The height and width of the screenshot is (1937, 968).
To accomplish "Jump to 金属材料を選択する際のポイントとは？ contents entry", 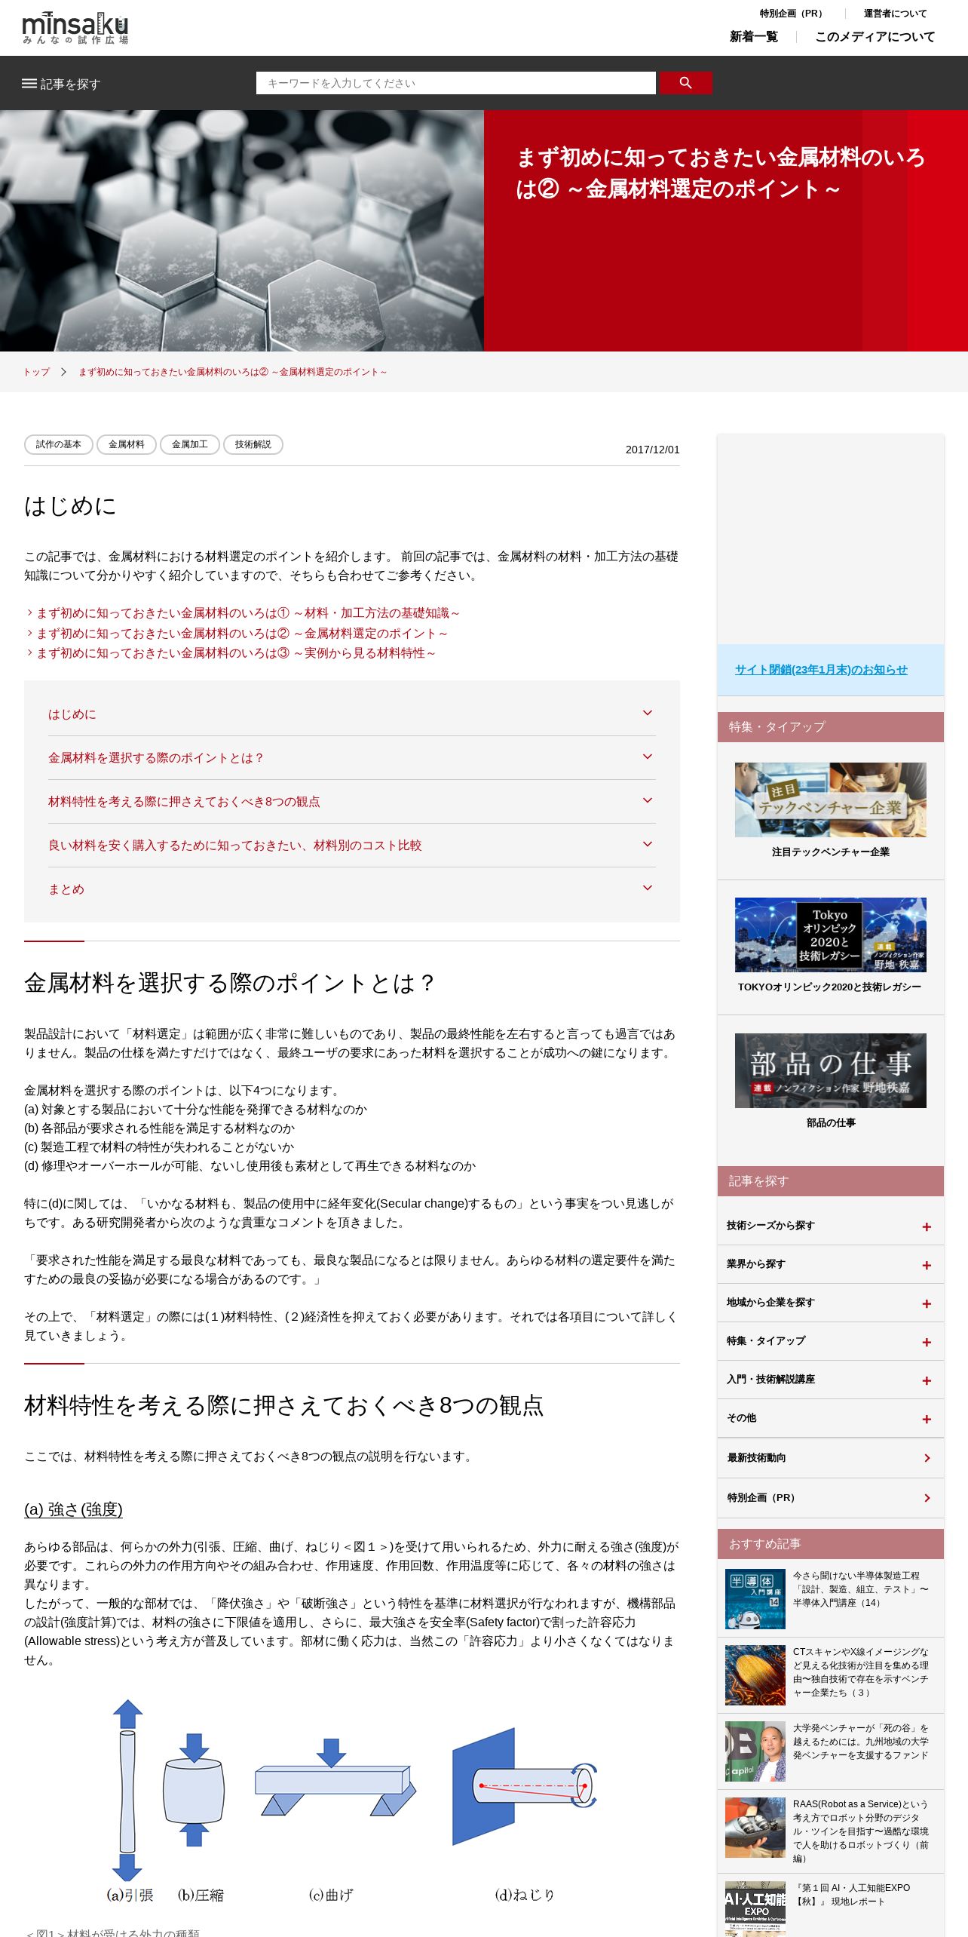I will coord(155,758).
